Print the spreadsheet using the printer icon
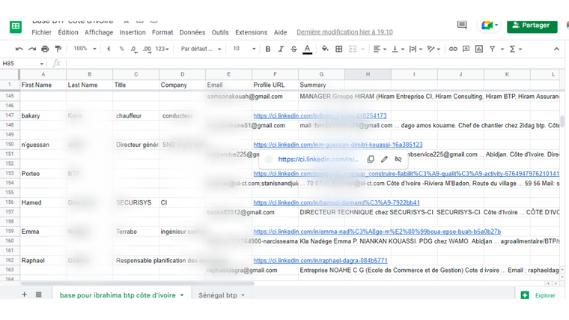Image resolution: width=569 pixels, height=320 pixels. point(45,49)
